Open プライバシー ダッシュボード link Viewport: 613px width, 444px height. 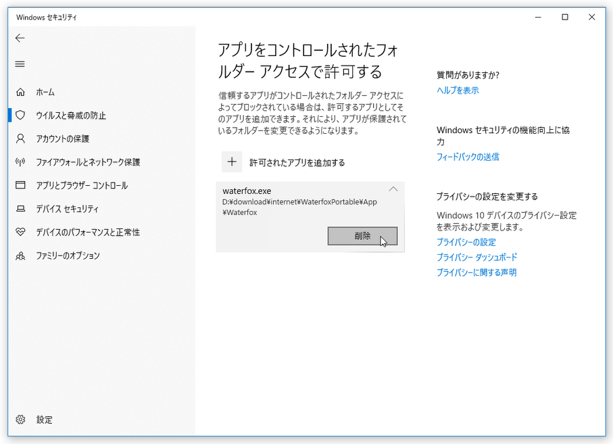click(x=476, y=257)
